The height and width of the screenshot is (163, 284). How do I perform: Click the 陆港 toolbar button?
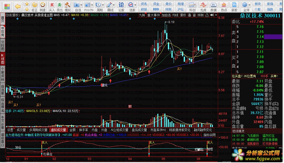[180, 4]
